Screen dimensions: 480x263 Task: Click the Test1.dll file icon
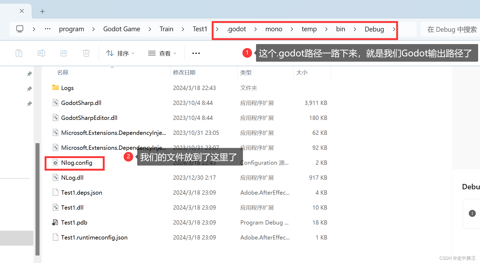pos(56,207)
